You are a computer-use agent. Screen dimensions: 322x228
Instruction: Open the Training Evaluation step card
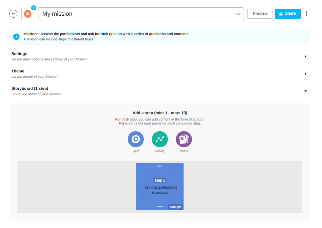click(159, 187)
